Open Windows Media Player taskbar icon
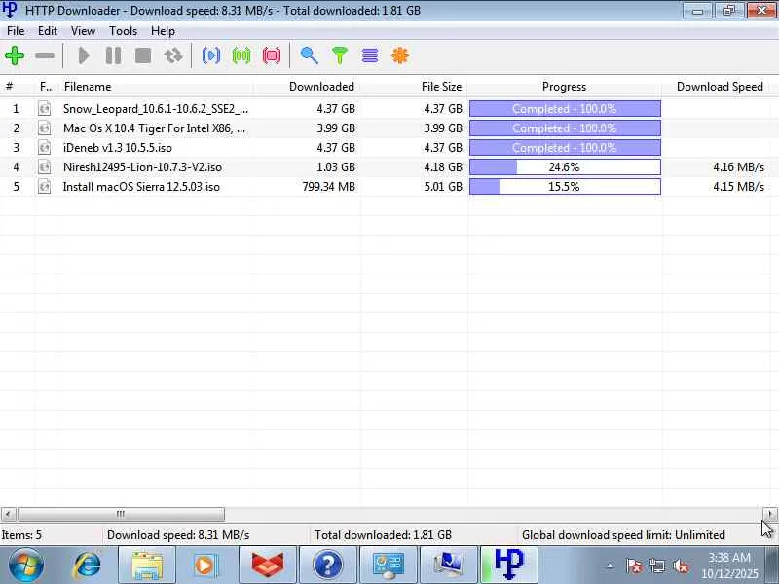Screen dimensions: 779x584 pos(206,566)
